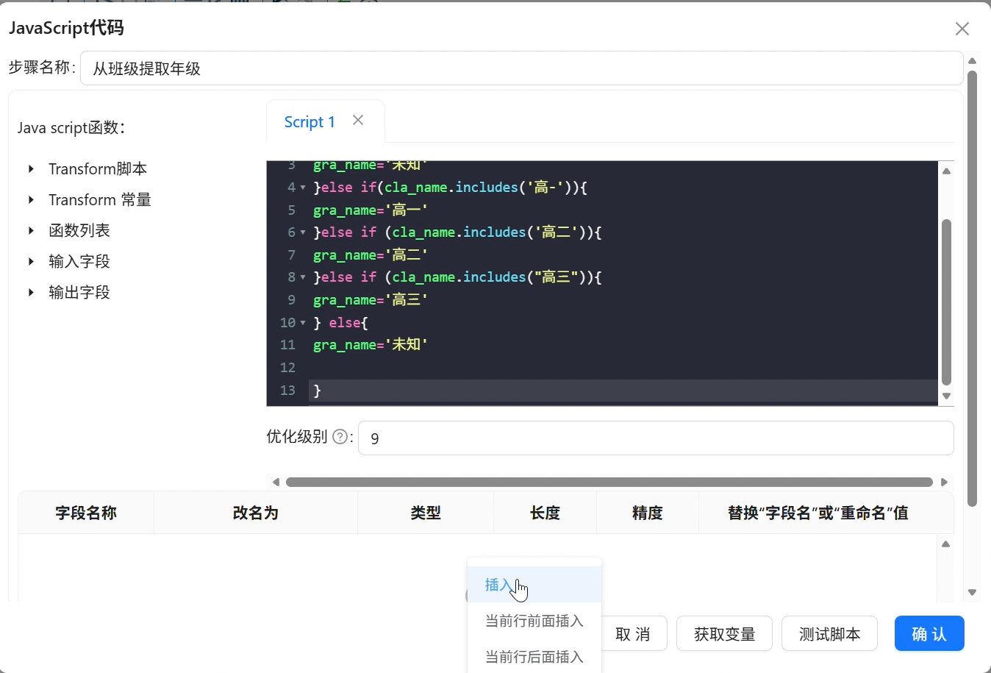Viewport: 991px width, 673px height.
Task: Select the Transform脚本 tree label
Action: click(98, 169)
